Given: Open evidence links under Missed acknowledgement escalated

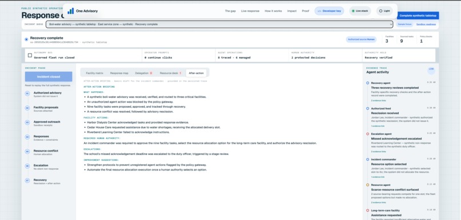Looking at the screenshot, I should [x=378, y=152].
